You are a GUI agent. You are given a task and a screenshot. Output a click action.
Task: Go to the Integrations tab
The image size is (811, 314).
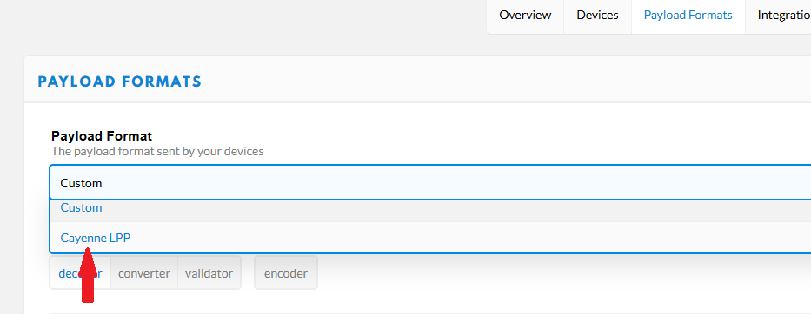coord(779,16)
